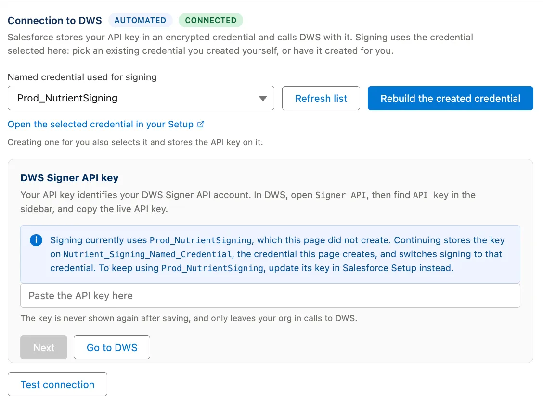Click 'The key is never shown again' note
The image size is (543, 403).
(x=189, y=318)
